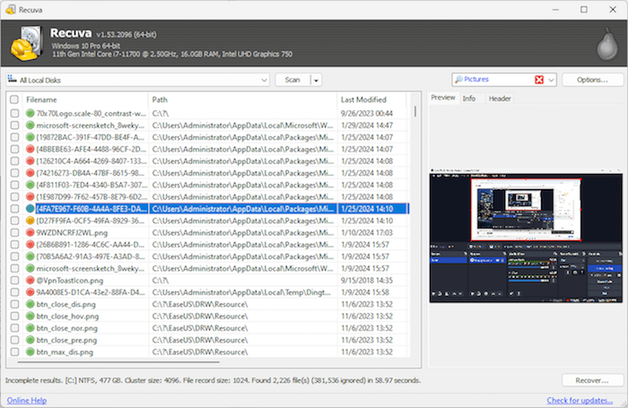Clear the Pictures filter with red X
Image resolution: width=628 pixels, height=408 pixels.
[539, 80]
